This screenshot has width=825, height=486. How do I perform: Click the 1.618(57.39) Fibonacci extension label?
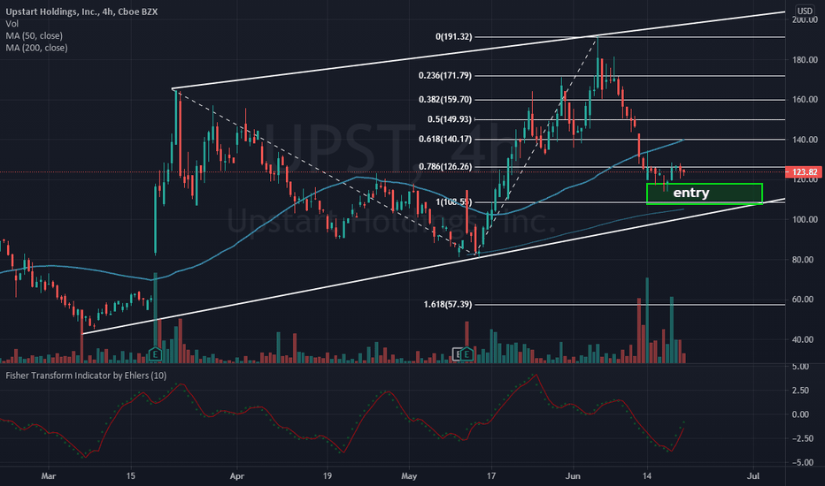click(x=448, y=304)
